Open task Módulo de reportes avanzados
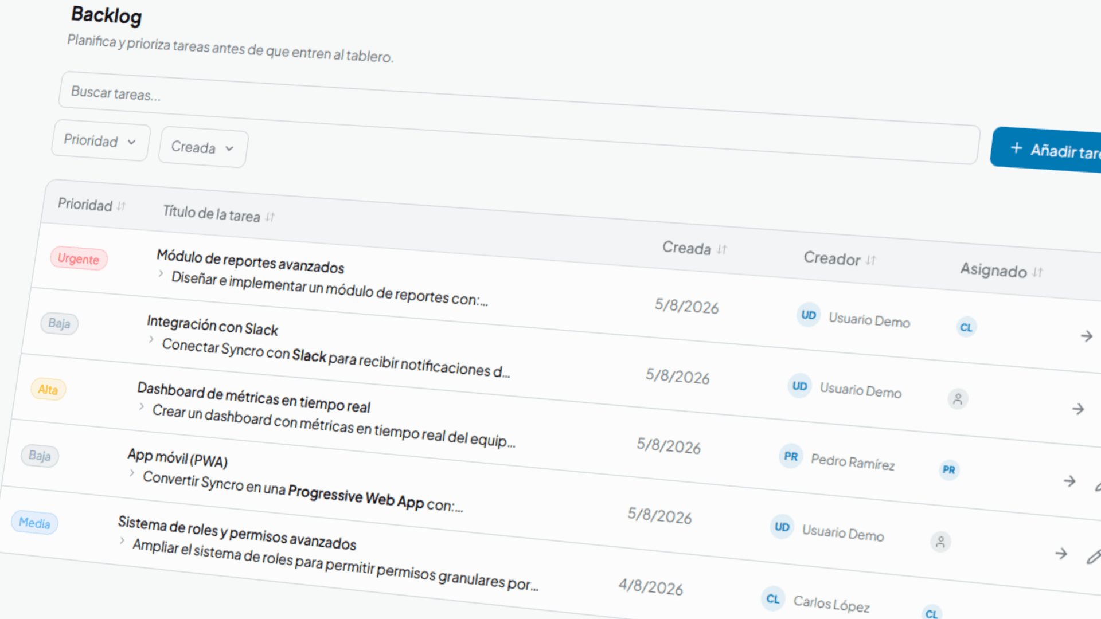 (x=250, y=261)
